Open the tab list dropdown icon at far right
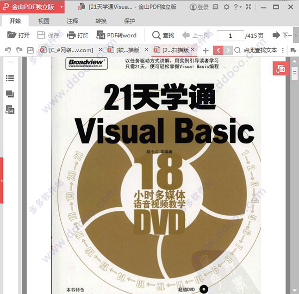The height and width of the screenshot is (294, 299). (294, 50)
